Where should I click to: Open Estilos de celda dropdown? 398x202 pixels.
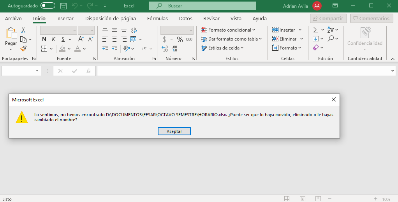coord(222,48)
